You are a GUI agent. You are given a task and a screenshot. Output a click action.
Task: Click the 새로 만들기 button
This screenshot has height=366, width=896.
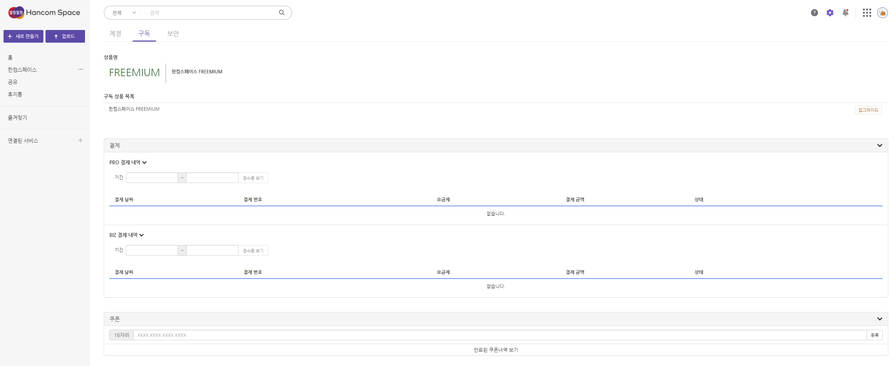[23, 36]
